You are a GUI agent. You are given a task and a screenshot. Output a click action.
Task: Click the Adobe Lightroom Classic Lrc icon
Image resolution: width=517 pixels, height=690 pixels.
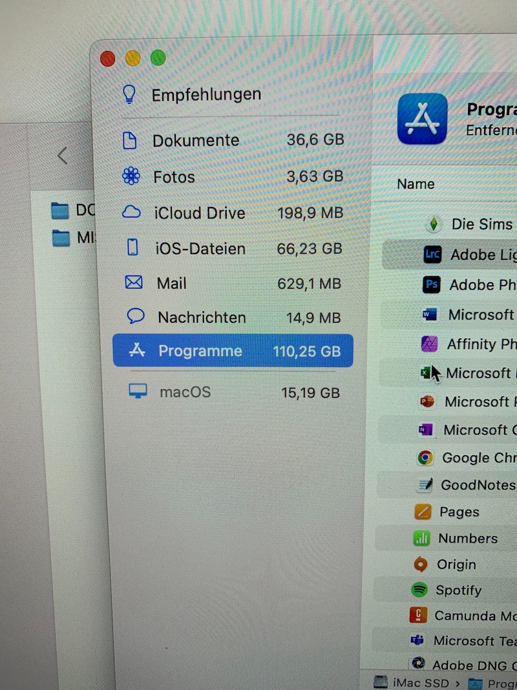(432, 254)
